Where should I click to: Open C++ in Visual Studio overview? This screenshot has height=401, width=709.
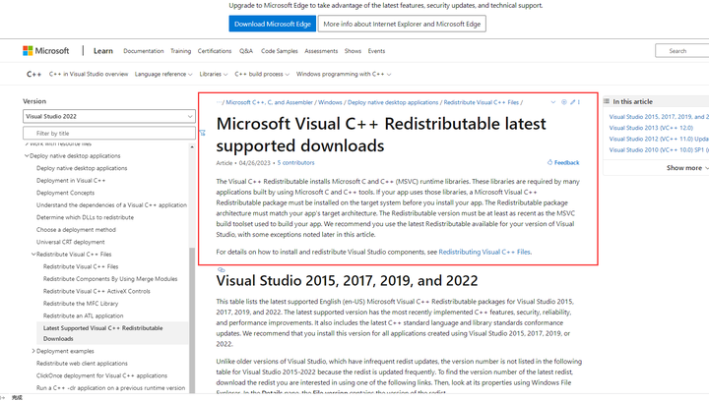click(89, 74)
